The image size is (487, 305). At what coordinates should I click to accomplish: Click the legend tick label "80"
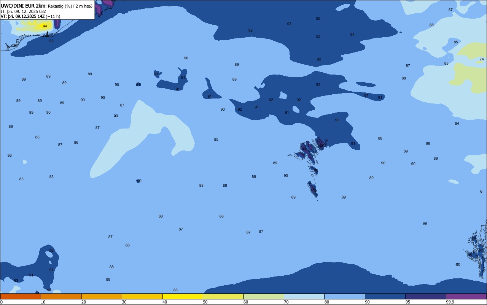pos(327,302)
